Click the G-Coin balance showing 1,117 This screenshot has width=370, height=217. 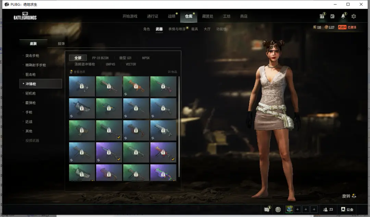(330, 27)
